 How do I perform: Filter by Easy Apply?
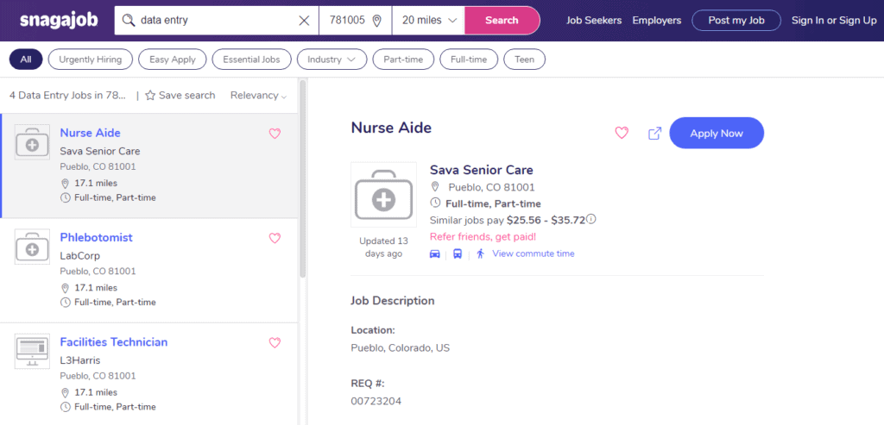tap(173, 59)
